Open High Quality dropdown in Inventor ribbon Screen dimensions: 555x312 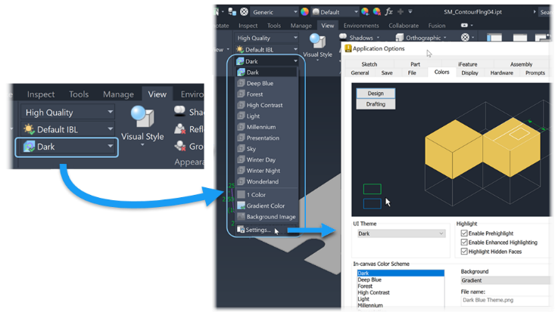tap(267, 38)
